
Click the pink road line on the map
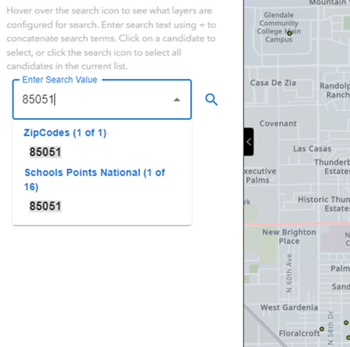297,223
